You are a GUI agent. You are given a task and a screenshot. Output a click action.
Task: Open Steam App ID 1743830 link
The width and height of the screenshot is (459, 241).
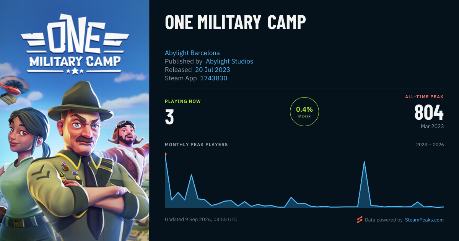214,78
